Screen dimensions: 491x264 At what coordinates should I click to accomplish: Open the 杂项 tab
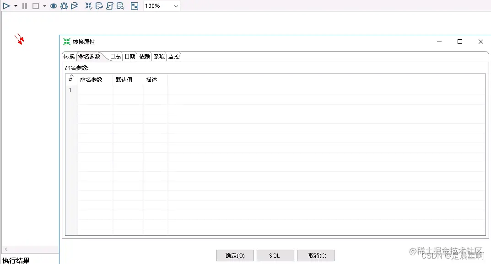[159, 57]
